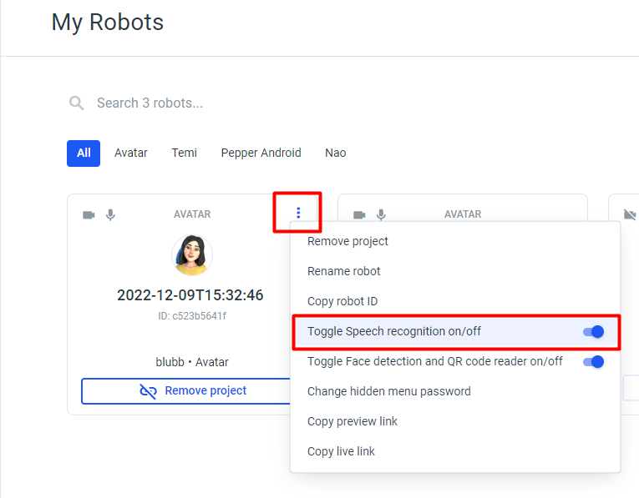Click the My Robots page heading
This screenshot has height=498, width=639.
pyautogui.click(x=108, y=23)
